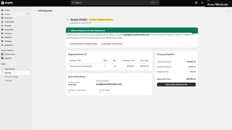Click the Markets globe icon

[x=2, y=37]
